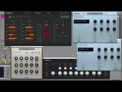
Task: Go to next preset in Deleight
Action: (x=46, y=13)
